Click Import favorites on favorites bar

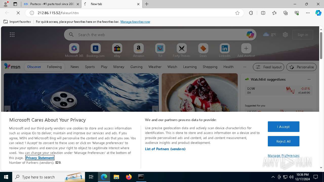pyautogui.click(x=17, y=22)
